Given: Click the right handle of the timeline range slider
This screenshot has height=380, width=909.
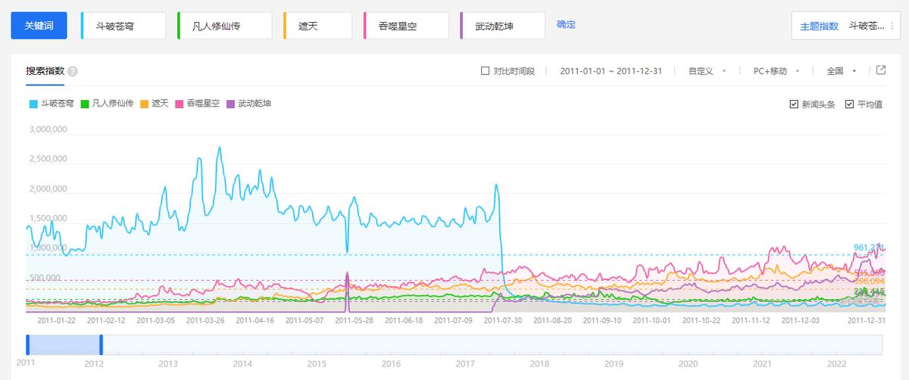Looking at the screenshot, I should (101, 344).
